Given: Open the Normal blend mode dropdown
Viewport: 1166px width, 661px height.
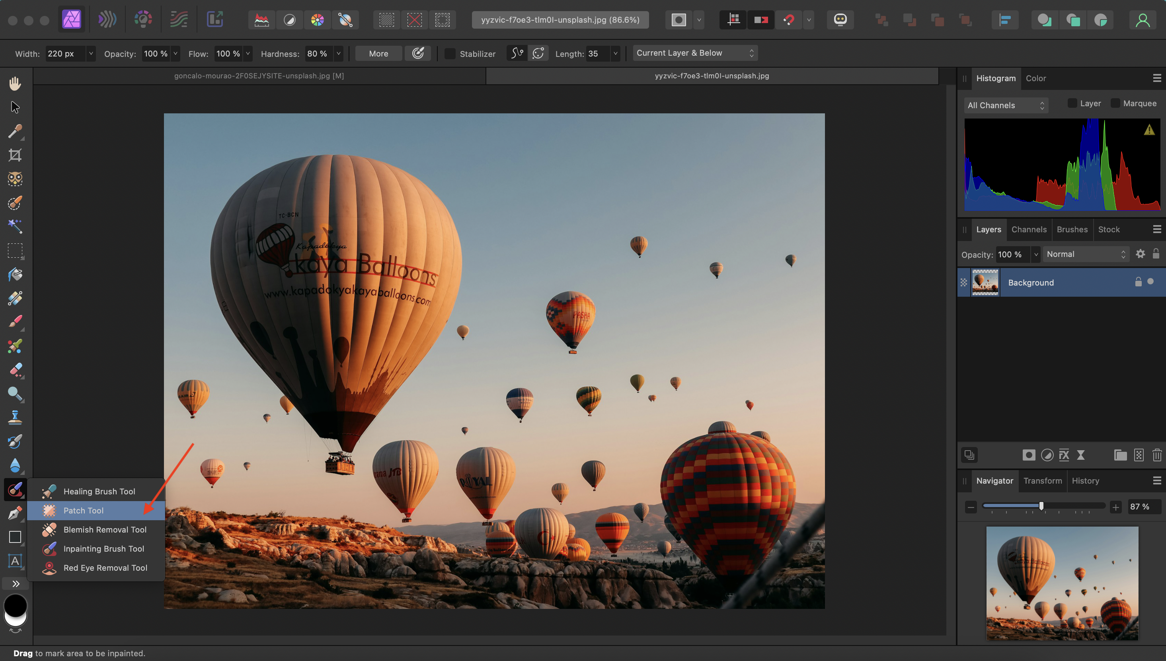Looking at the screenshot, I should click(1085, 254).
